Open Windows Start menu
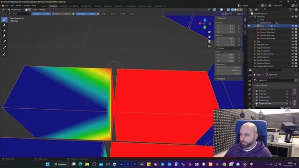299x168 pixels. 48,164
